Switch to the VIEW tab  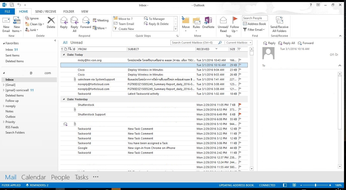pyautogui.click(x=85, y=11)
